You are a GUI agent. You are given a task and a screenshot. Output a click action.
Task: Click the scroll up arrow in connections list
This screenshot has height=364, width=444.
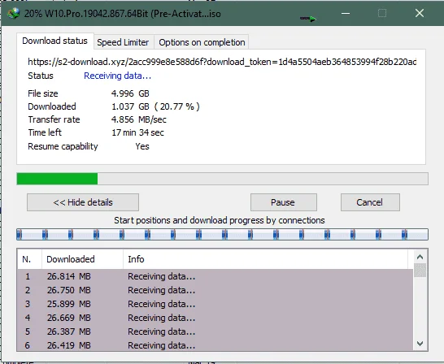click(x=420, y=257)
